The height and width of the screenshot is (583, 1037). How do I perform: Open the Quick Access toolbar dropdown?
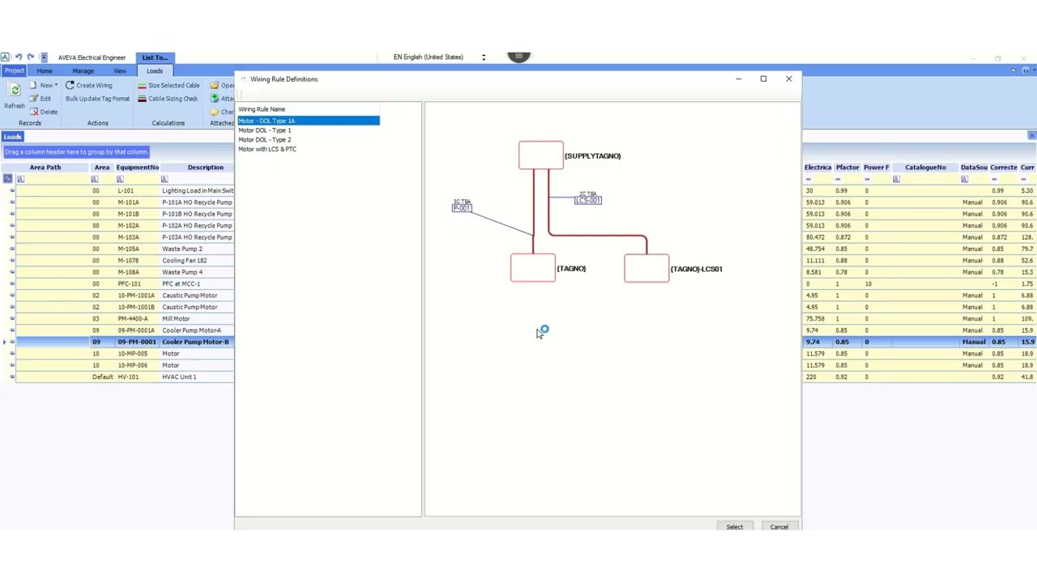[44, 57]
